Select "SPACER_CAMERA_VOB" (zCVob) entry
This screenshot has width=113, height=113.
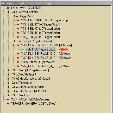pyautogui.click(x=34, y=104)
